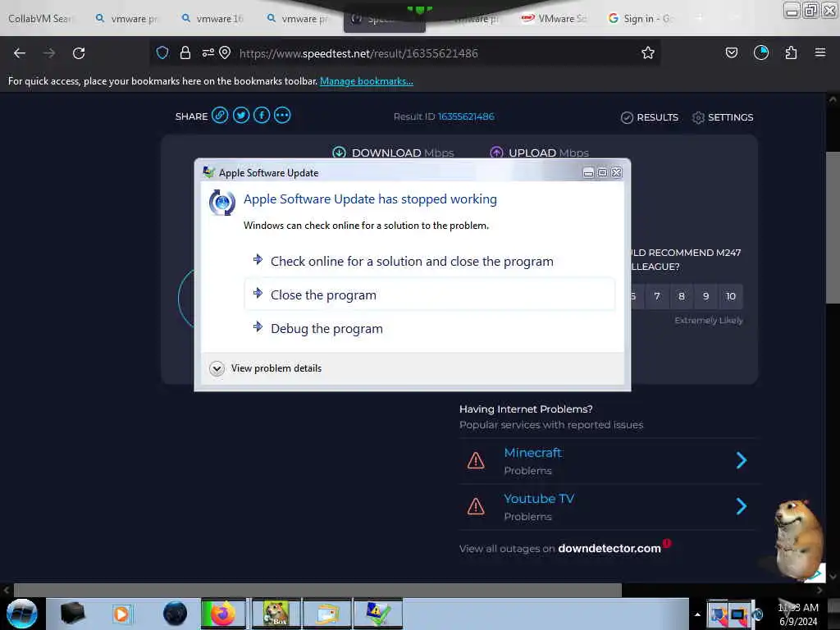This screenshot has width=840, height=630.
Task: Share result on Twitter
Action: pos(241,115)
